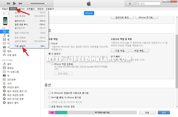Image resolution: width=178 pixels, height=117 pixels.
Task: Focus the 검색 search field
Action: click(148, 3)
